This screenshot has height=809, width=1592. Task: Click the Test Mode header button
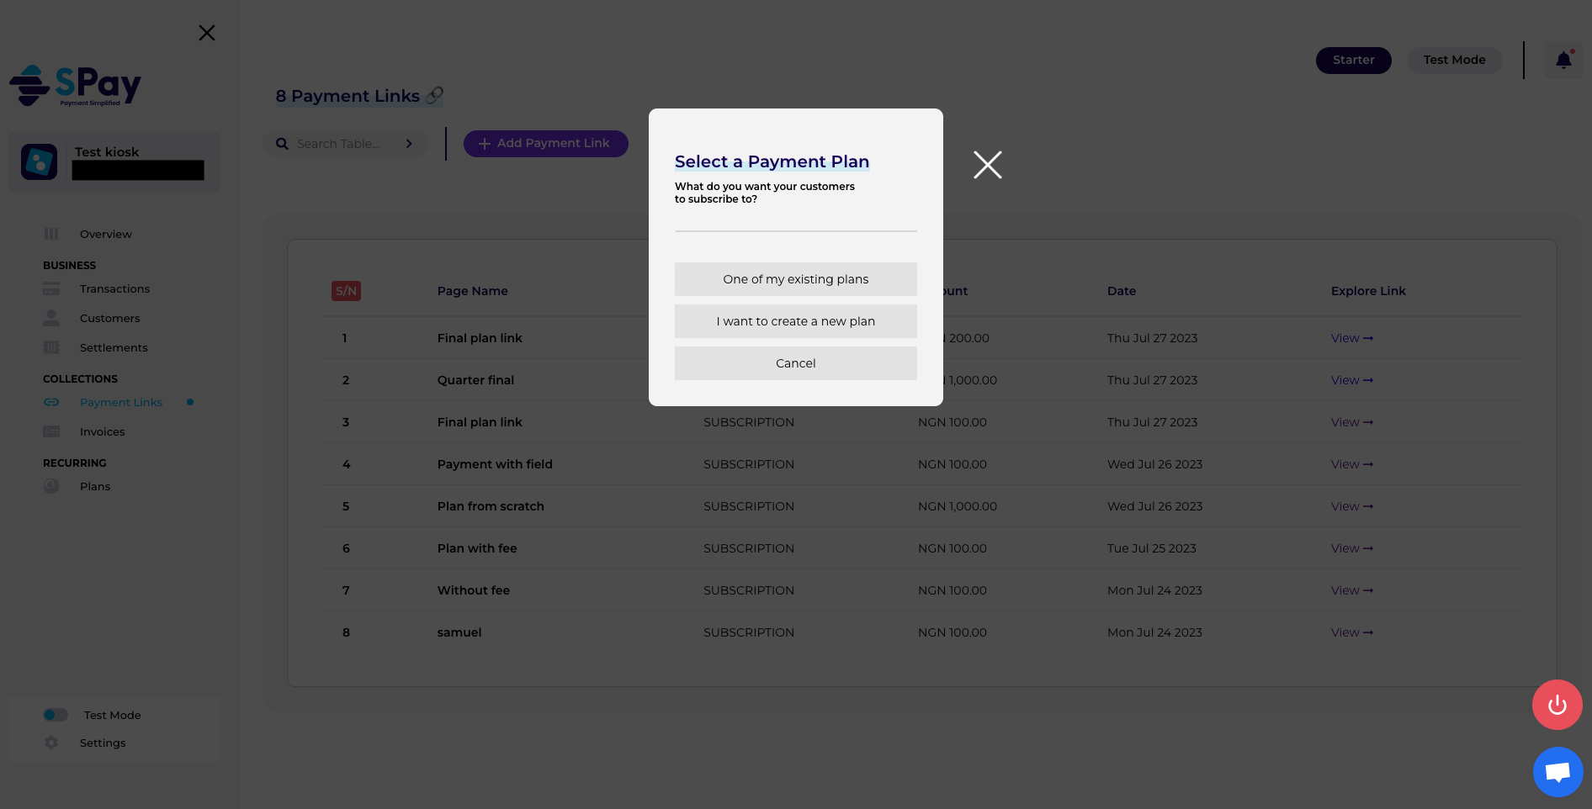pyautogui.click(x=1454, y=60)
